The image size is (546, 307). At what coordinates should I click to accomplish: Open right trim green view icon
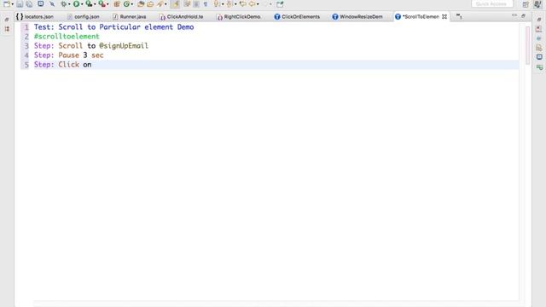pos(539,67)
